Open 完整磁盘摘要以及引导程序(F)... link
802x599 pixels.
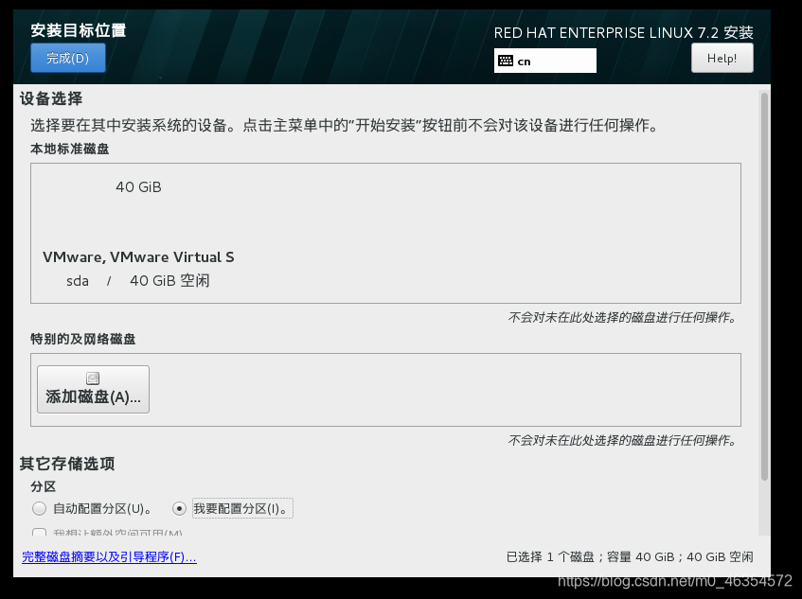[x=109, y=556]
